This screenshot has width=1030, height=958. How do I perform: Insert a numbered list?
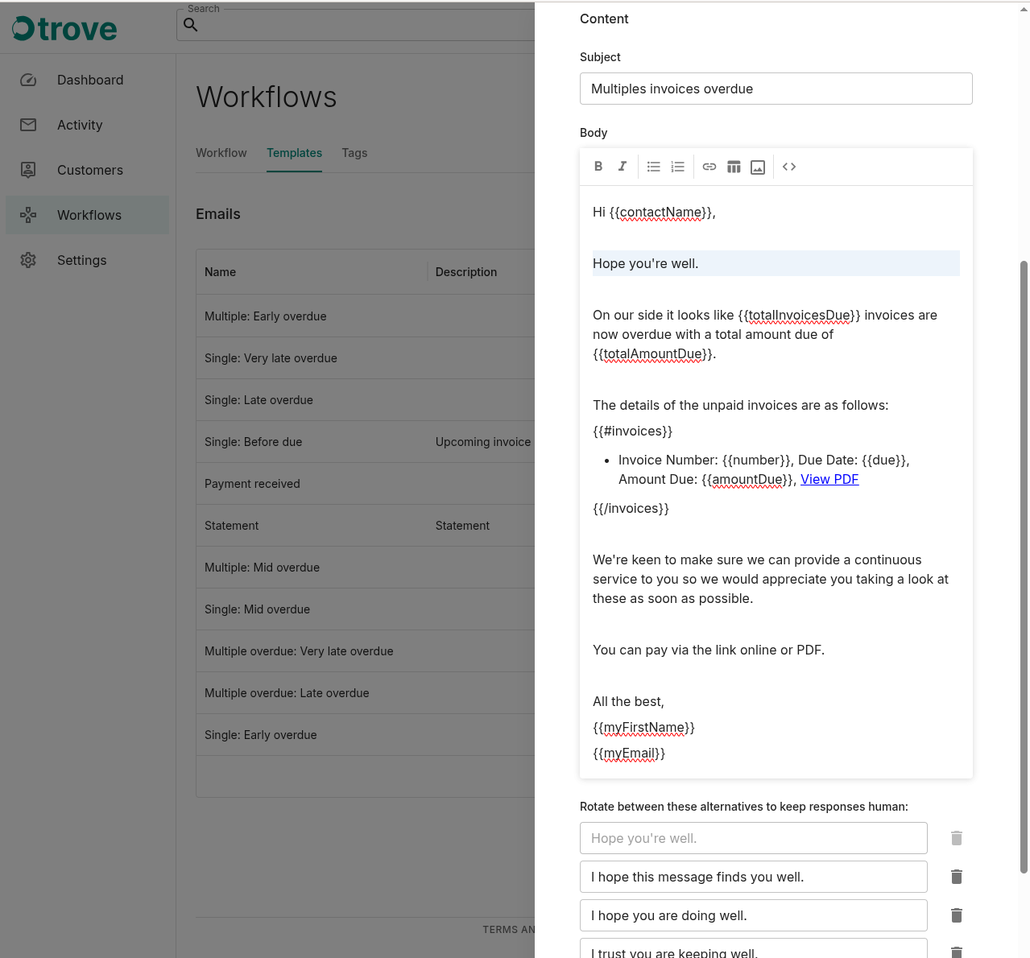[677, 167]
